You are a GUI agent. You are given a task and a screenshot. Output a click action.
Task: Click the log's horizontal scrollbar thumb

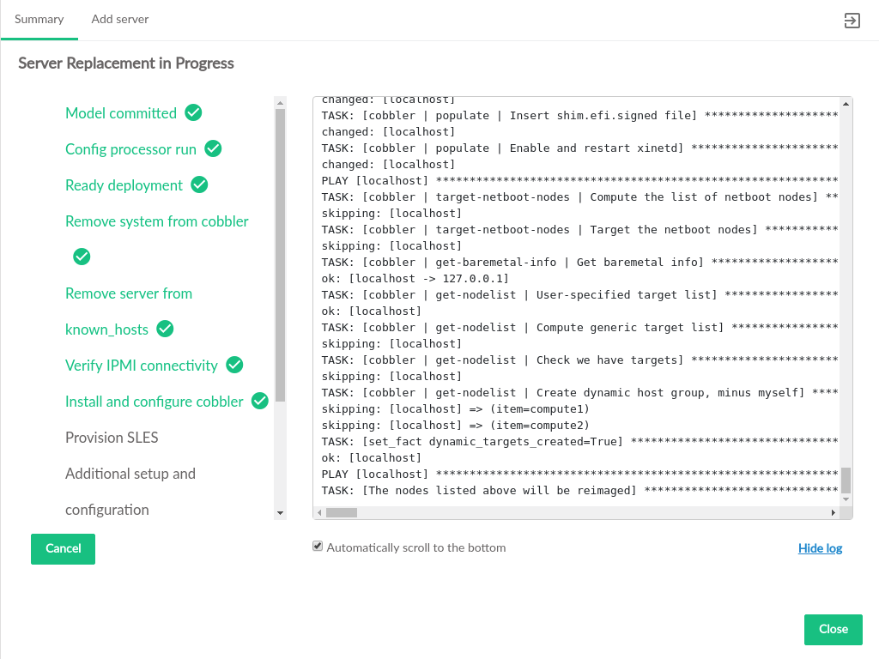coord(341,513)
